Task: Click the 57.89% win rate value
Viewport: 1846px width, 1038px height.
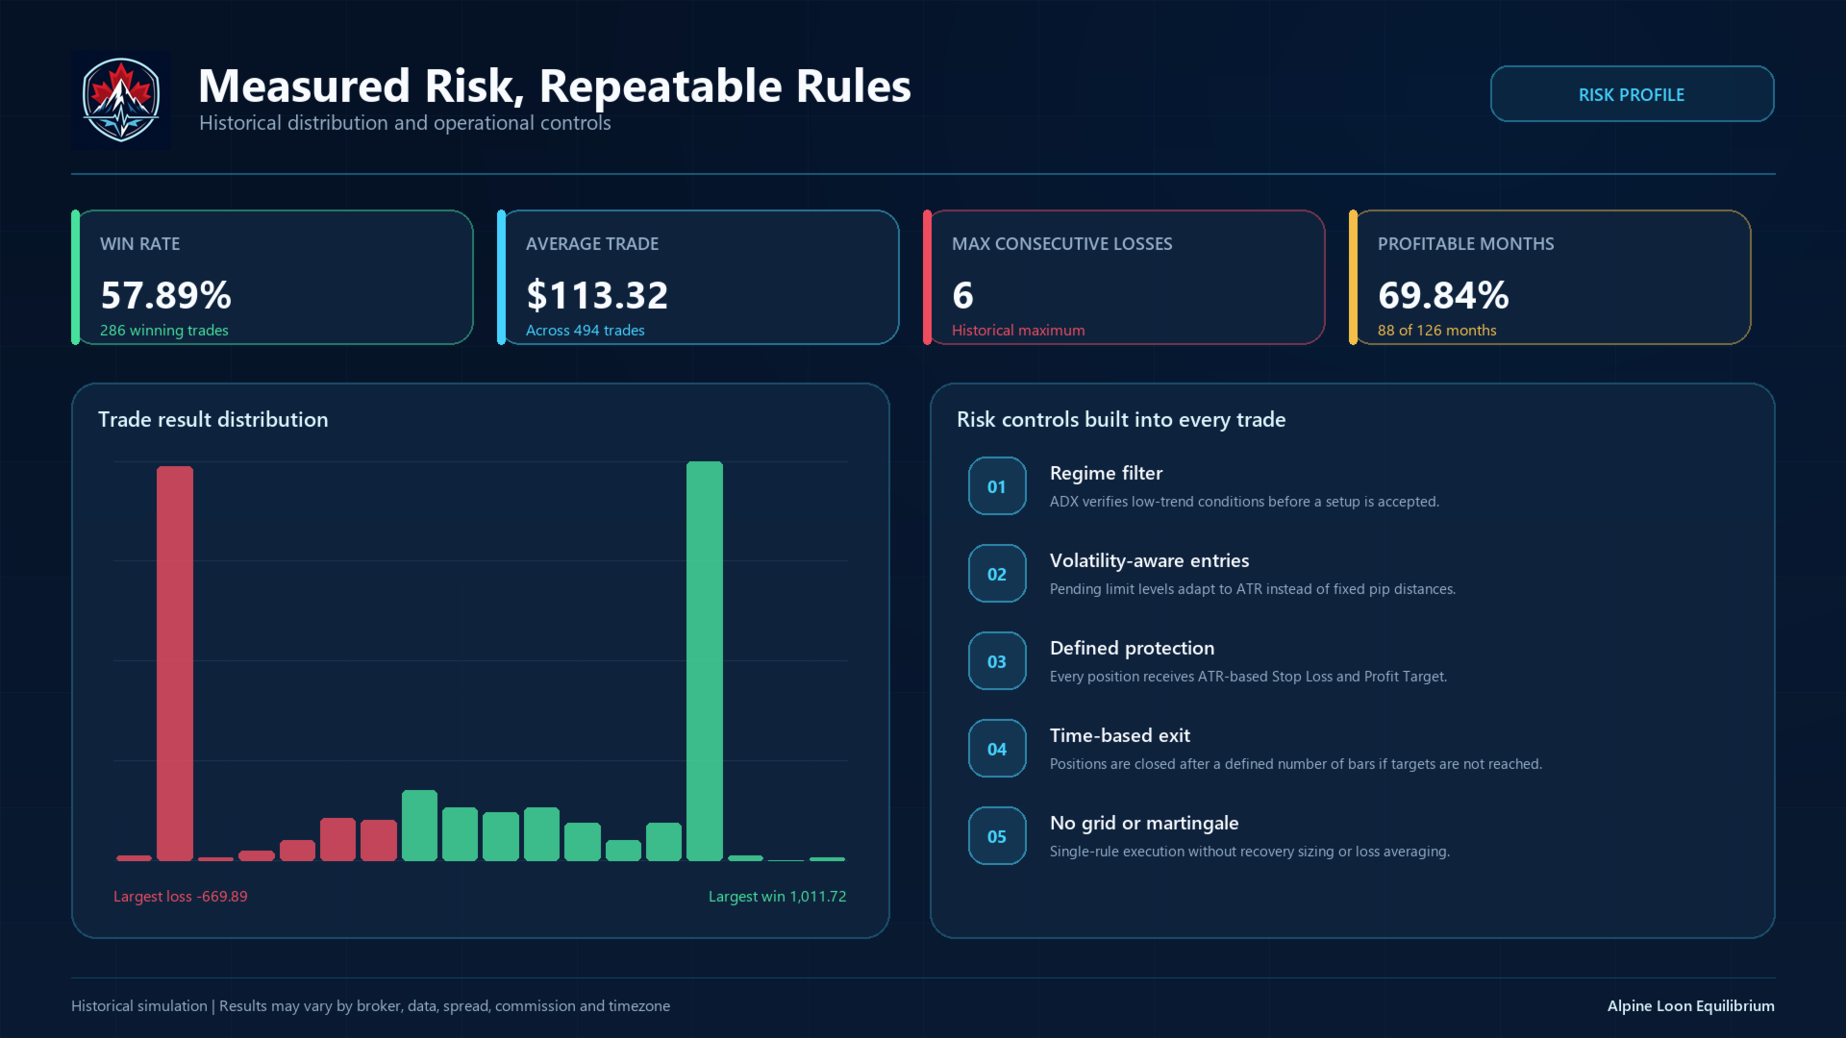Action: coord(165,295)
